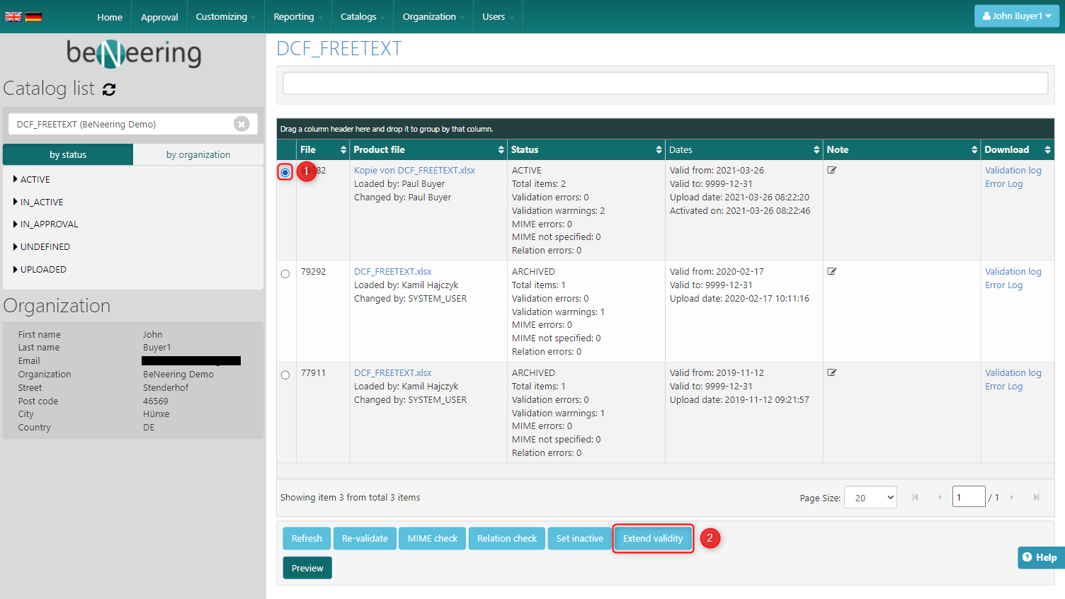Select radio button for file 77911

(285, 375)
